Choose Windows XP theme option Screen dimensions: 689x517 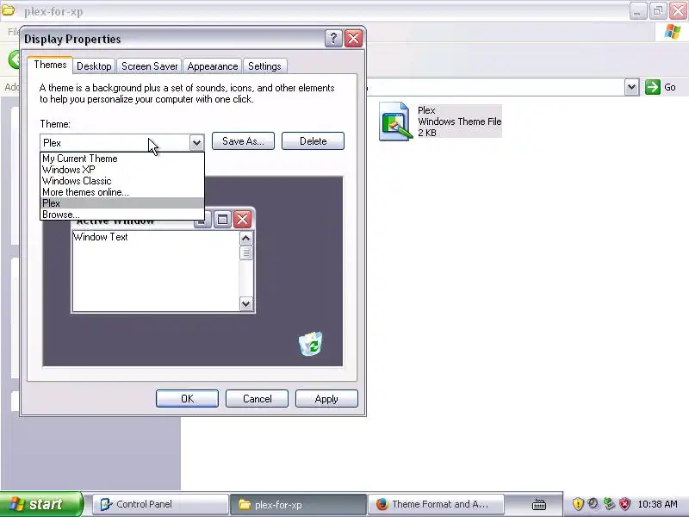pyautogui.click(x=122, y=170)
